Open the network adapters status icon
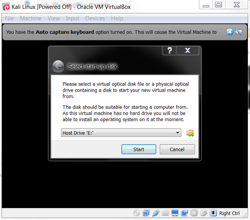250x220 pixels. [x=146, y=213]
